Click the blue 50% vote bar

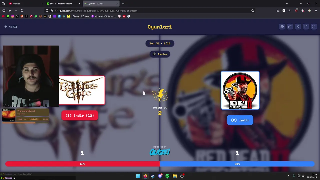pos(237,164)
